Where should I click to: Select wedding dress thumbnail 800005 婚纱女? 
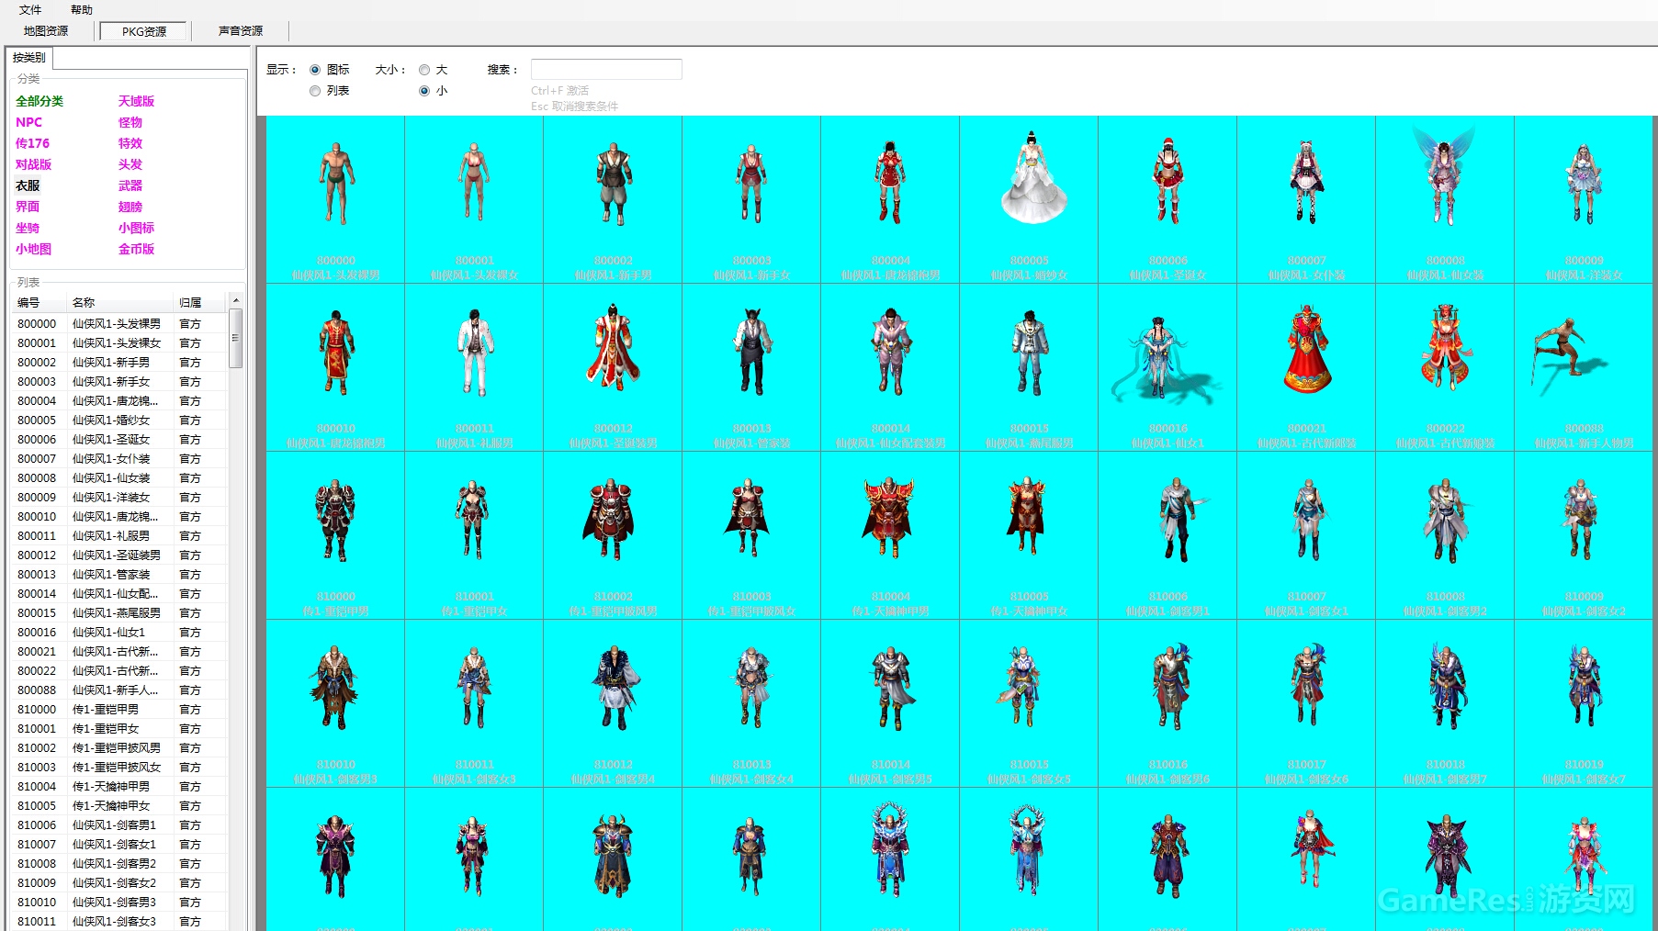[x=1029, y=199]
